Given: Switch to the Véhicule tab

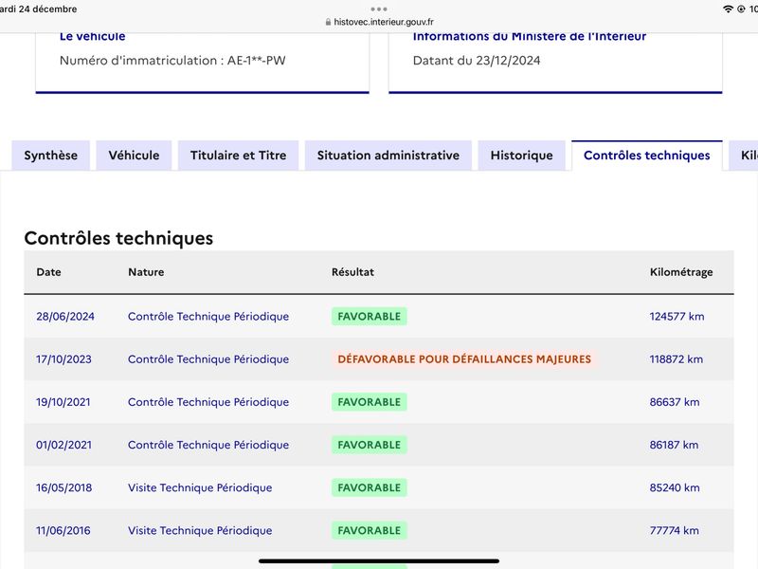Looking at the screenshot, I should (134, 156).
